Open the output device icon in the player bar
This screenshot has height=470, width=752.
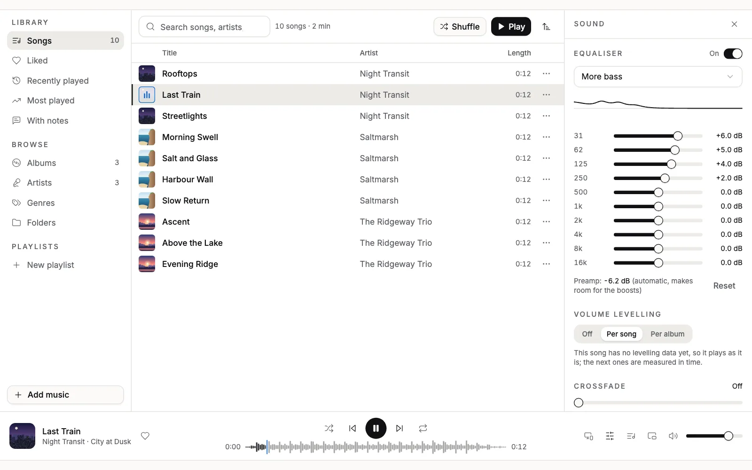[x=588, y=436]
